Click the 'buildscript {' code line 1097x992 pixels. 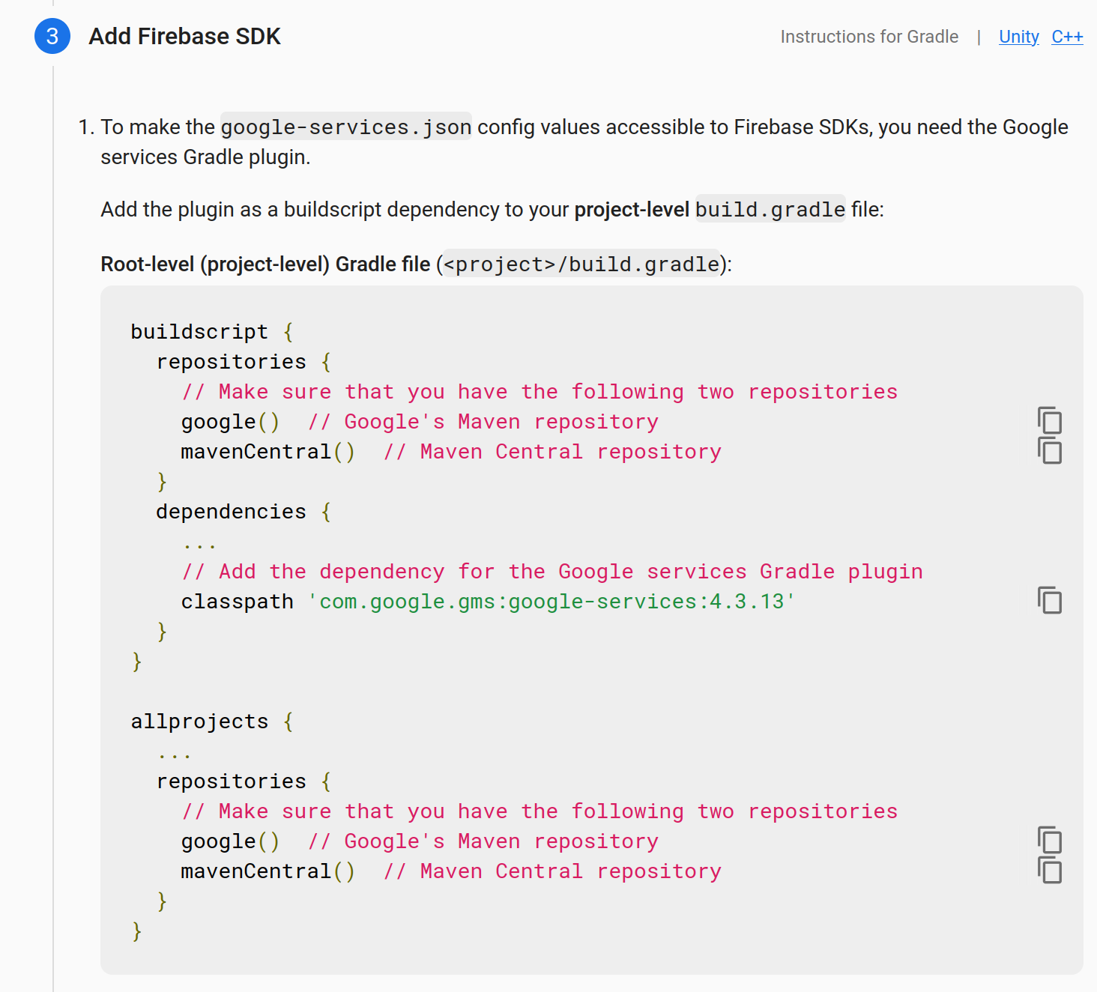[x=212, y=331]
